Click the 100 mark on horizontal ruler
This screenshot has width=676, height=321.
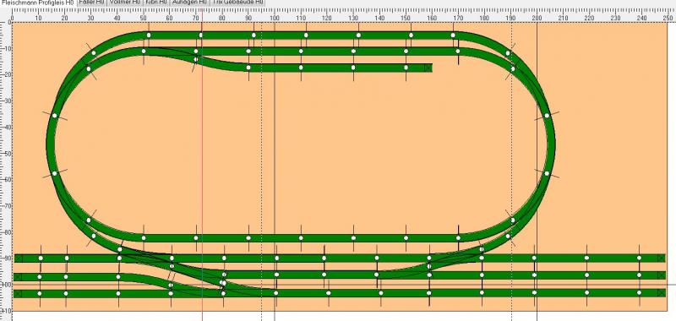click(x=275, y=18)
